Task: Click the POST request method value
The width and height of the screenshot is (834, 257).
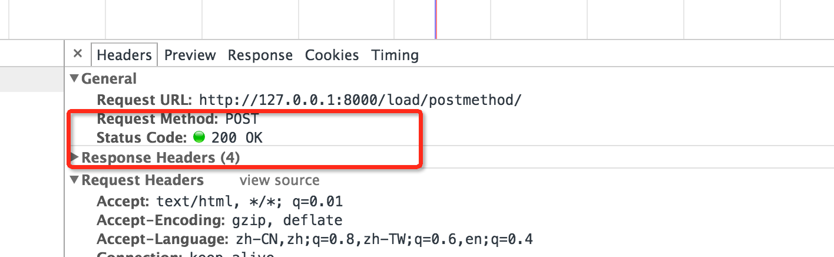Action: (x=242, y=118)
